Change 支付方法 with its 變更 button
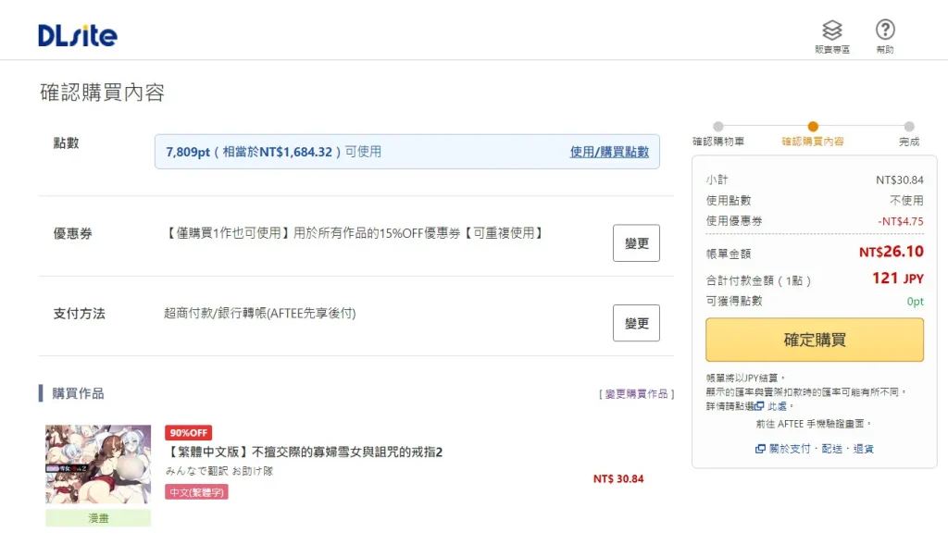 [636, 323]
